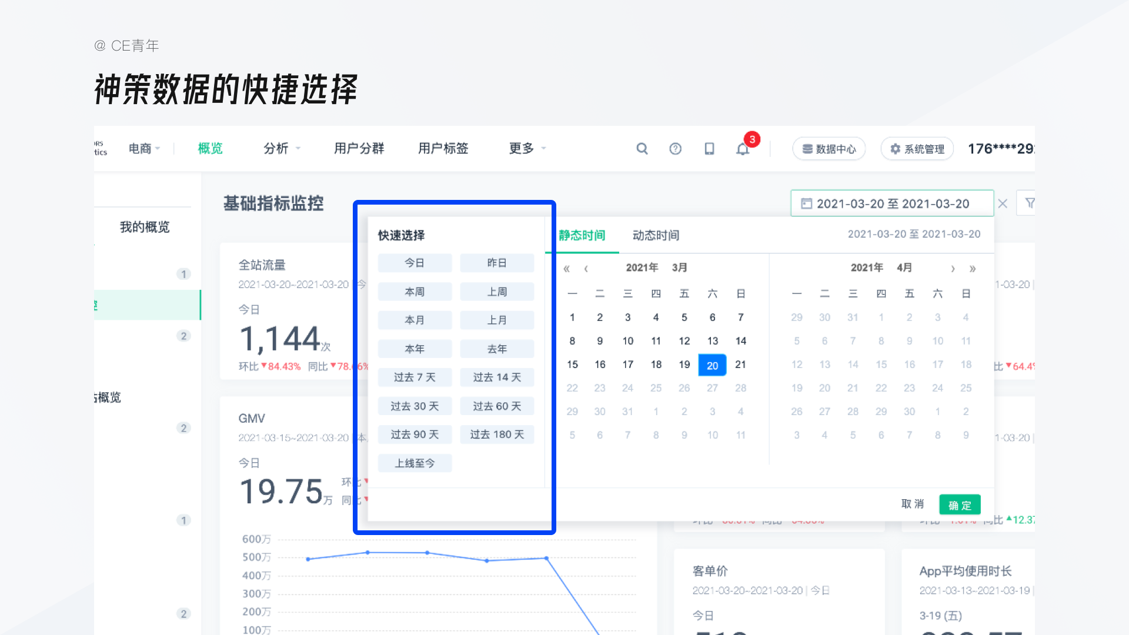This screenshot has height=635, width=1129.
Task: Open the help question mark icon
Action: point(675,149)
